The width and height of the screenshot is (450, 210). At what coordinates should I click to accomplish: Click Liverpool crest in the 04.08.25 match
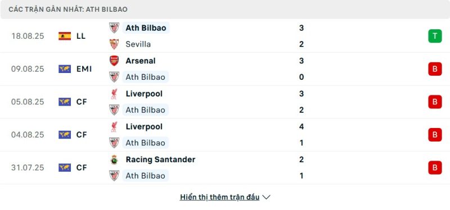(x=114, y=127)
